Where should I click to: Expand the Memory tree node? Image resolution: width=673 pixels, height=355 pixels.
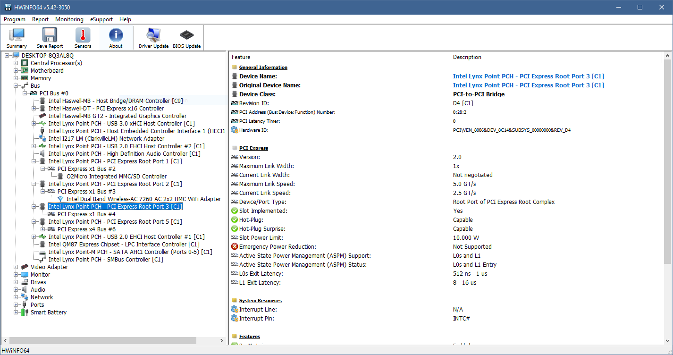click(16, 78)
